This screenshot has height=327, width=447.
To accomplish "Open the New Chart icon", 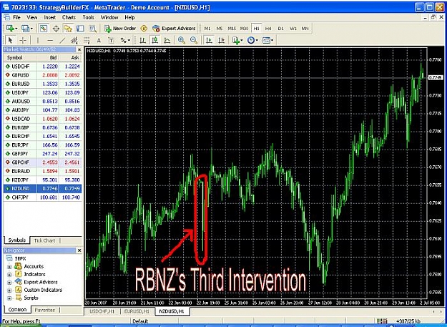I will (11, 28).
